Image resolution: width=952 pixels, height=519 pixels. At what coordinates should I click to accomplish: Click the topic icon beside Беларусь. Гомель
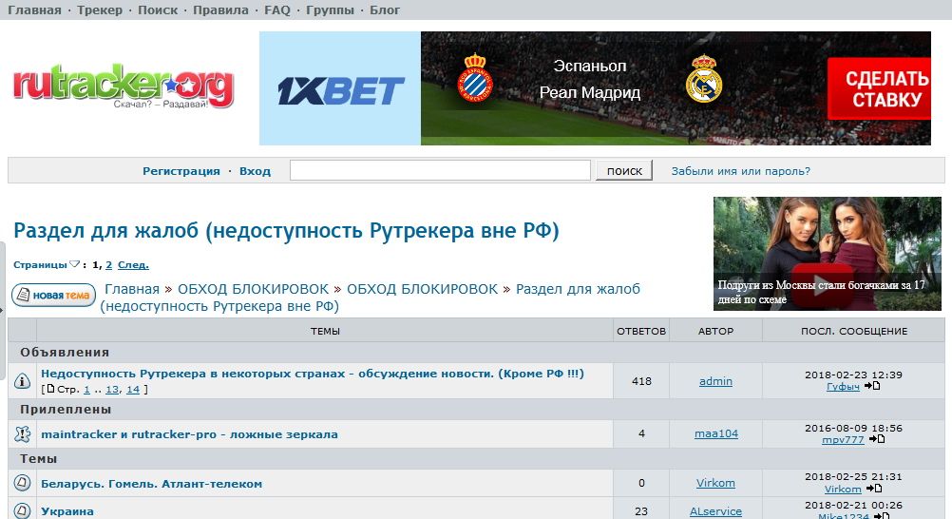[x=23, y=483]
